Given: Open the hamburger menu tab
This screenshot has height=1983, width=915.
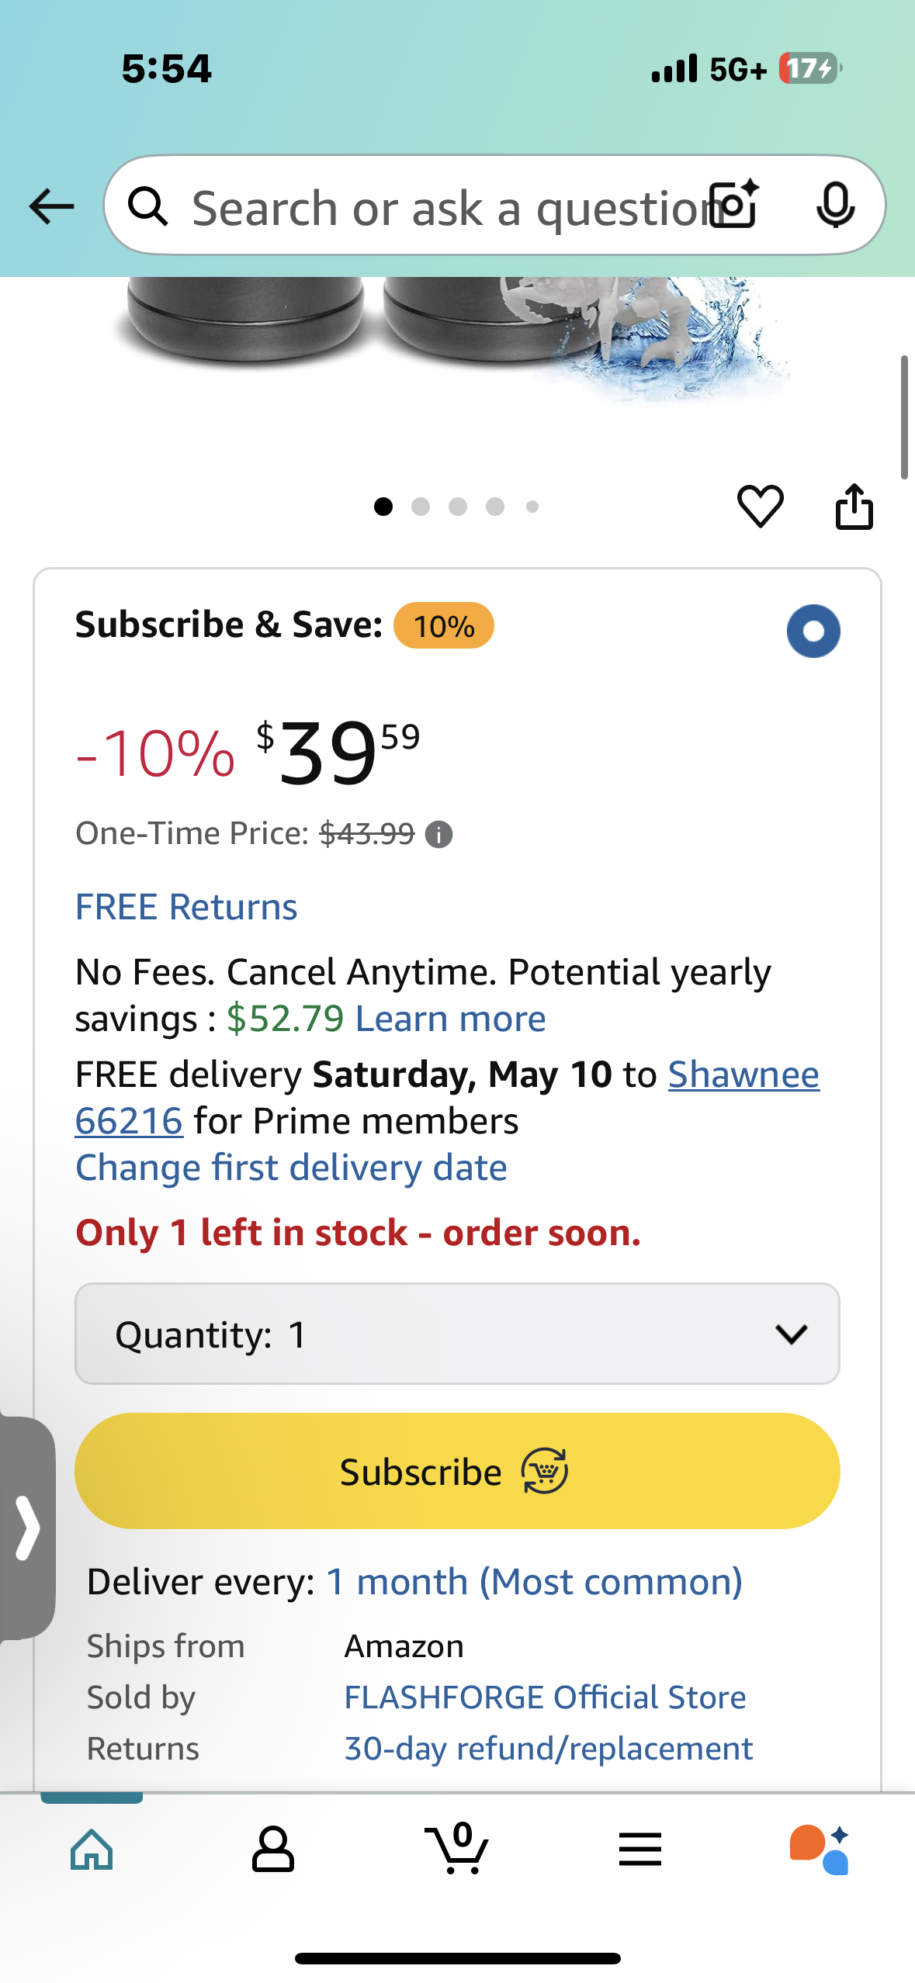Looking at the screenshot, I should pyautogui.click(x=639, y=1849).
